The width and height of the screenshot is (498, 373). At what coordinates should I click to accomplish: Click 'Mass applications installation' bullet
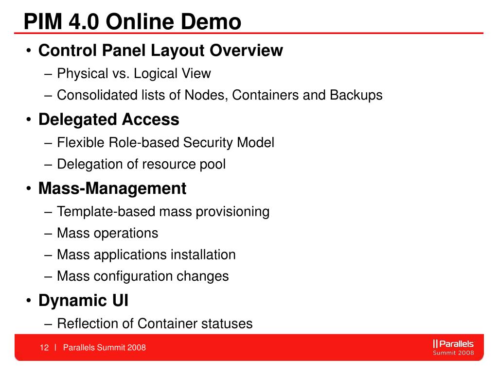click(146, 254)
